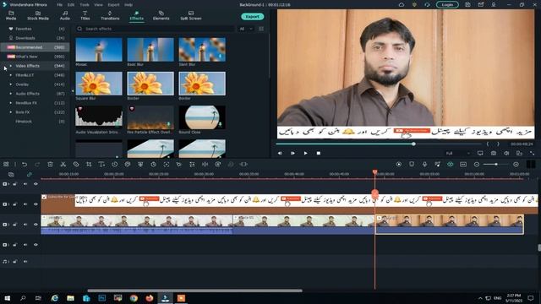Add text with the T tool icon
The width and height of the screenshot is (541, 304).
101,165
